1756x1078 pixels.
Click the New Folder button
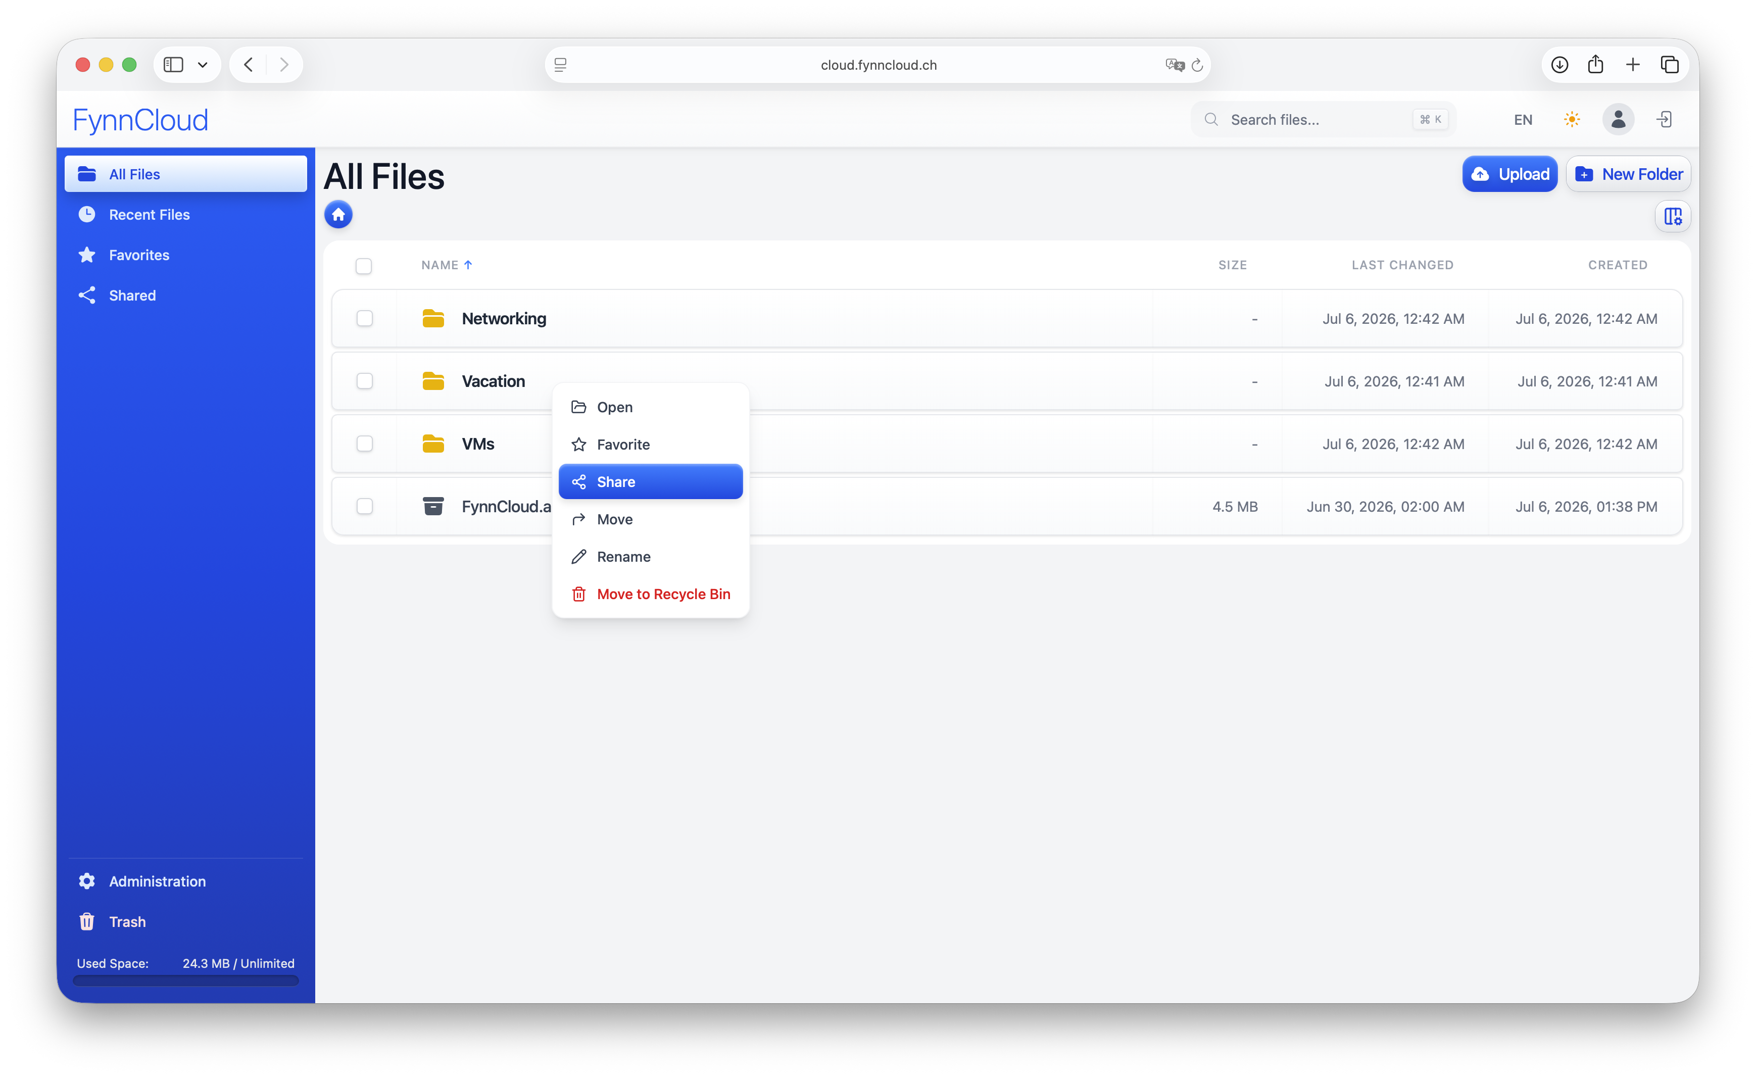[1628, 174]
